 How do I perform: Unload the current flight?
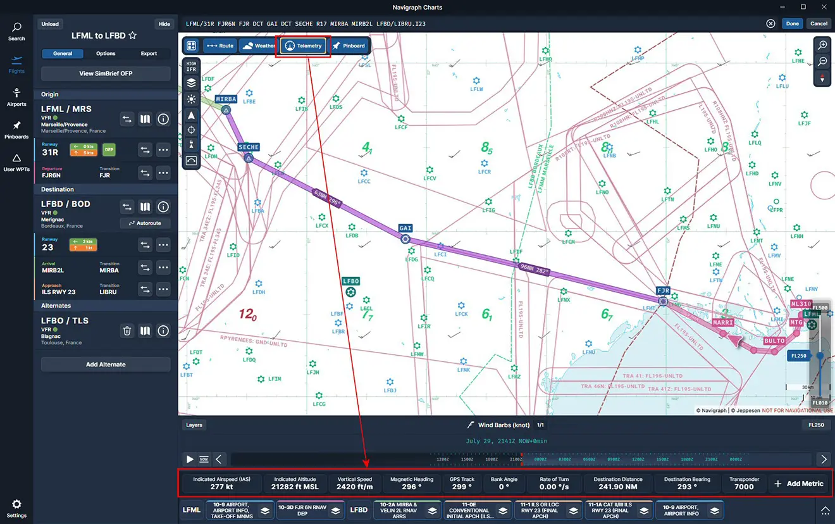[50, 24]
